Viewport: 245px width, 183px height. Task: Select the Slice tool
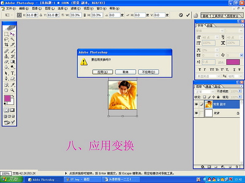point(12,44)
